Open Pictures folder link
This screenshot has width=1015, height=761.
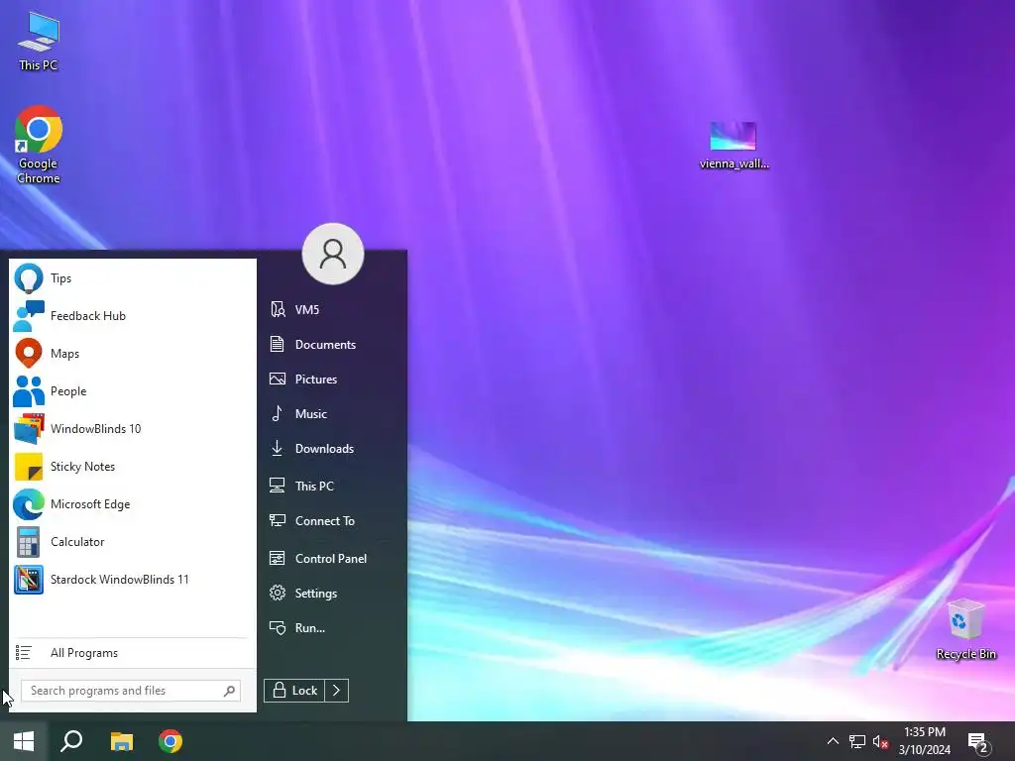click(x=333, y=380)
